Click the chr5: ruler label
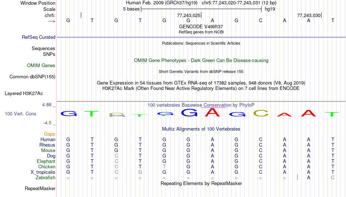This screenshot has height=197, width=346. tap(50, 15)
